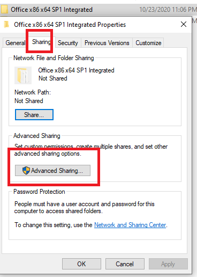Screen dimensions: 197x277
Task: Open Advanced Sharing... options
Action: coord(52,171)
